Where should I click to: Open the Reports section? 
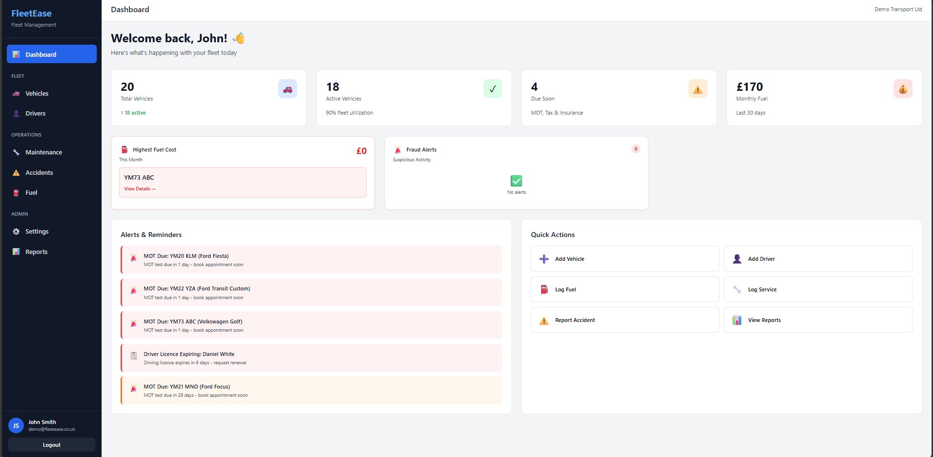pyautogui.click(x=36, y=252)
